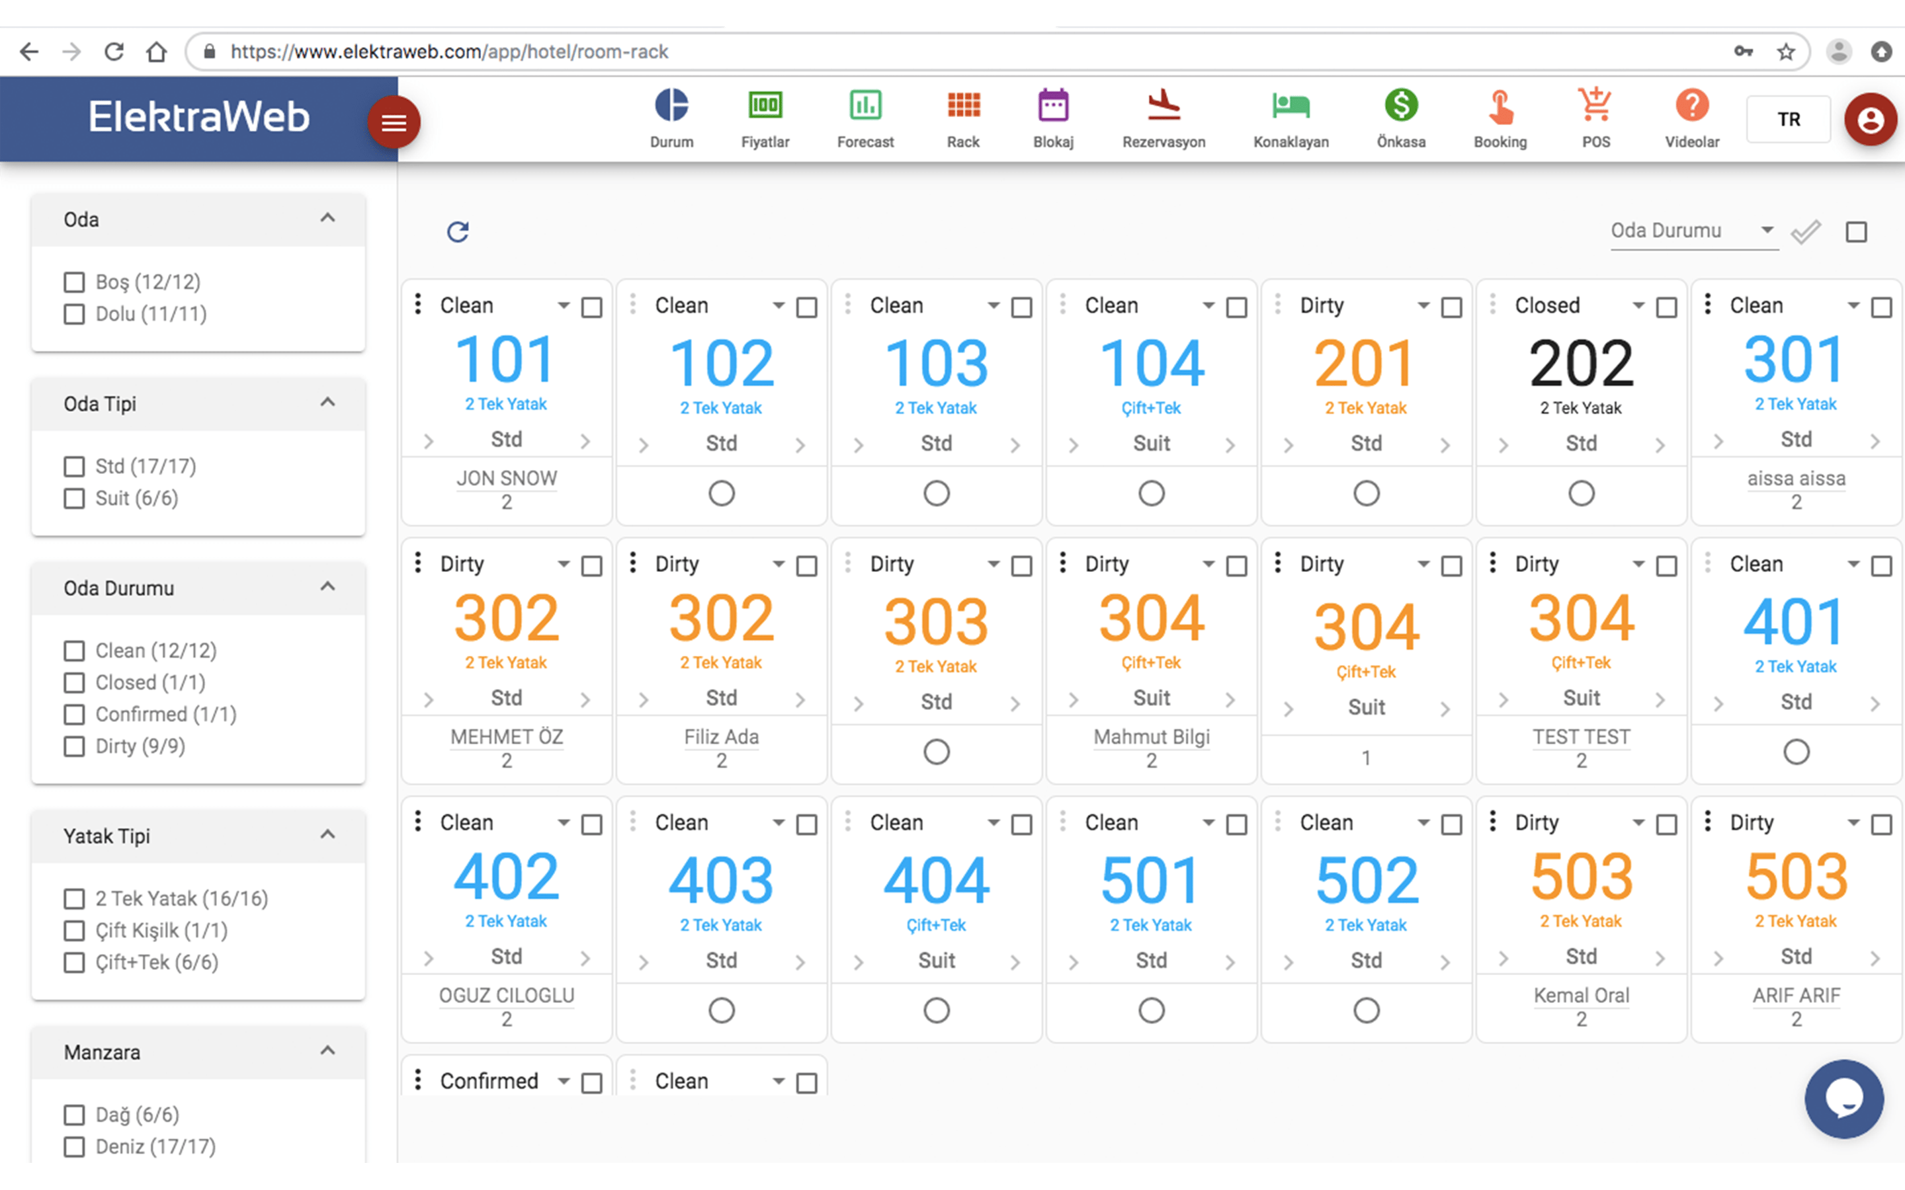This screenshot has width=1905, height=1190.
Task: Open guest Mahmut Bilgi link
Action: click(1151, 737)
